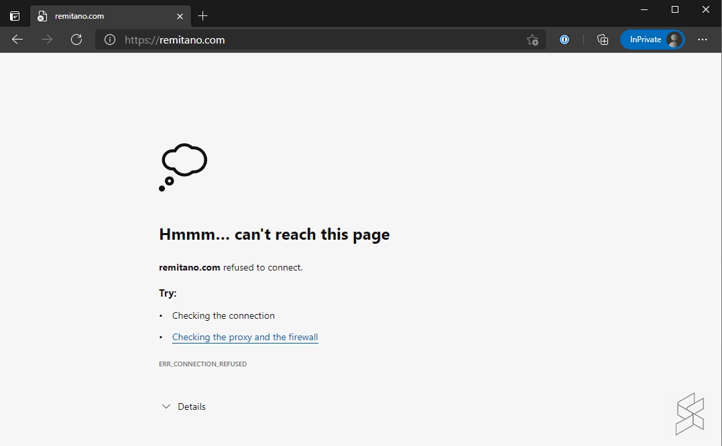Close the remitano.com tab
This screenshot has width=722, height=446.
click(x=180, y=16)
